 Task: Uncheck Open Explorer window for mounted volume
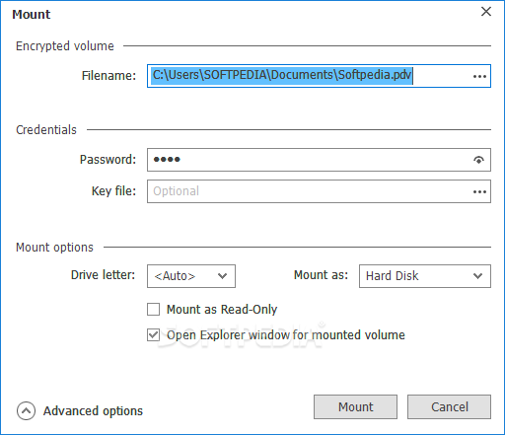pos(153,335)
